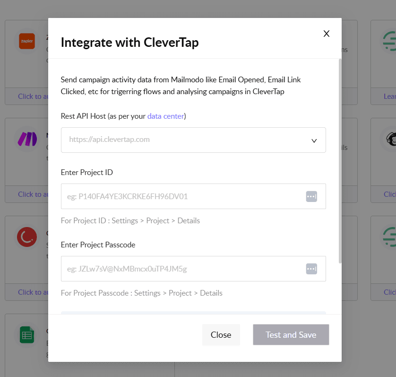Collapse the CleverTap dialog with the X

click(326, 34)
